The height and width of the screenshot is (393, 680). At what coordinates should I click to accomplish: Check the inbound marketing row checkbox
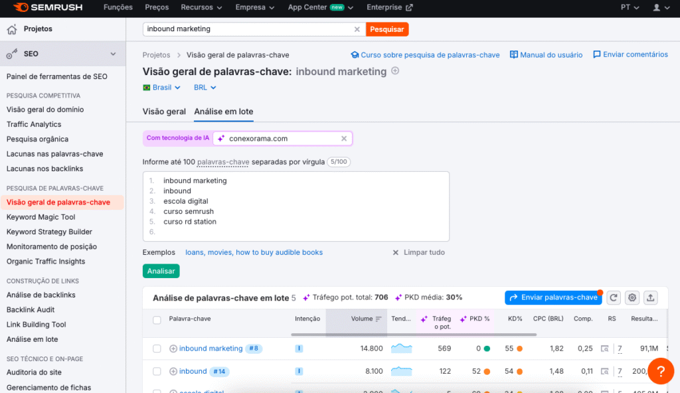pyautogui.click(x=157, y=349)
